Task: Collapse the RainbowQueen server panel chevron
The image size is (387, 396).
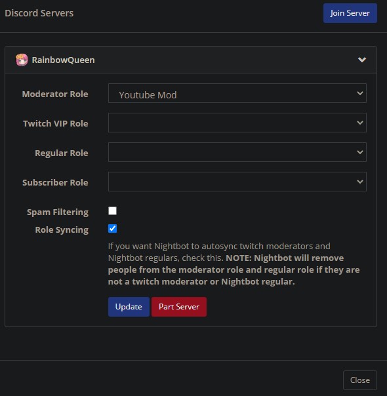Action: pyautogui.click(x=362, y=60)
